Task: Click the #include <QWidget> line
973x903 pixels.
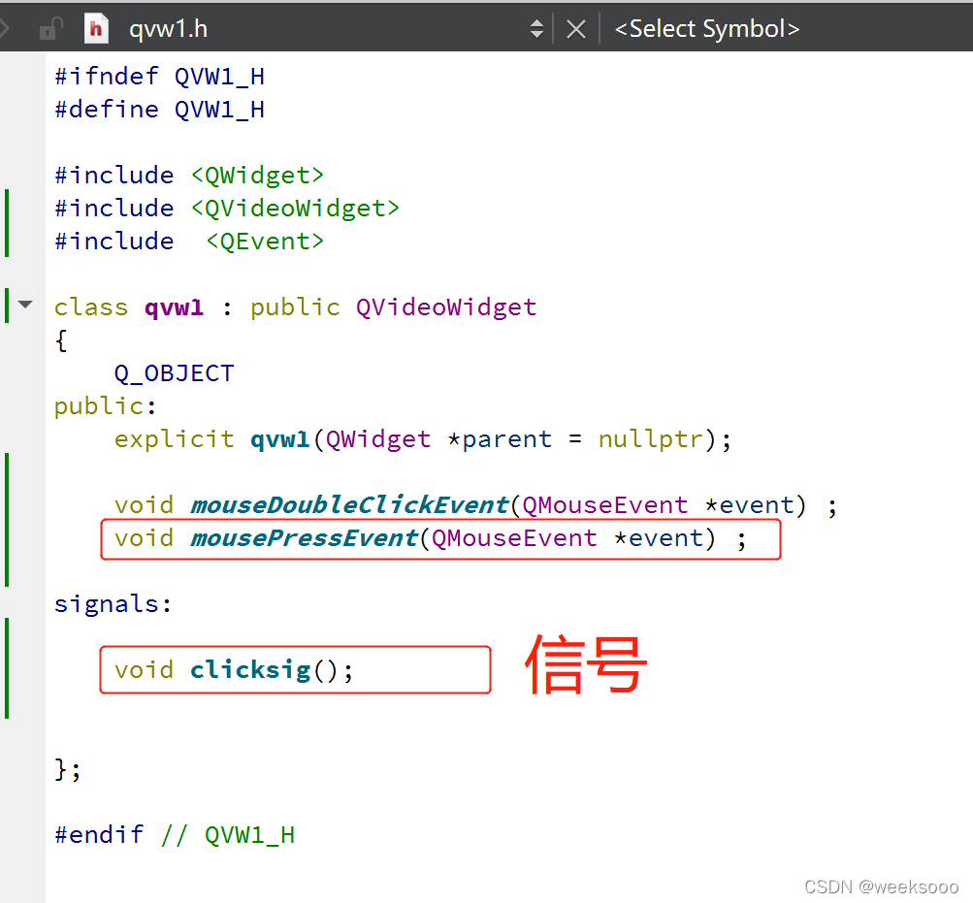Action: (x=189, y=175)
